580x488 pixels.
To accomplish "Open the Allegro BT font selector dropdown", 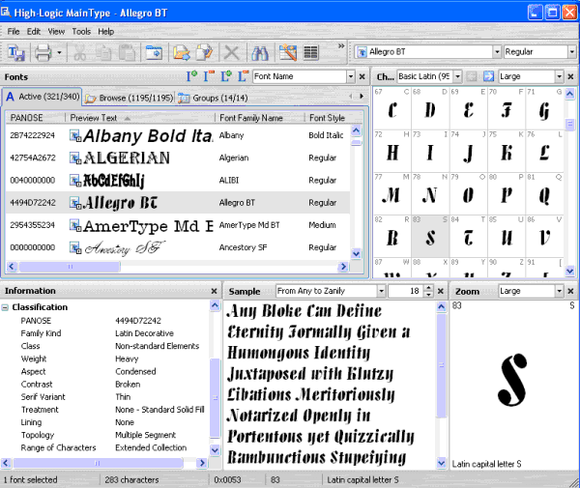I will pos(497,52).
